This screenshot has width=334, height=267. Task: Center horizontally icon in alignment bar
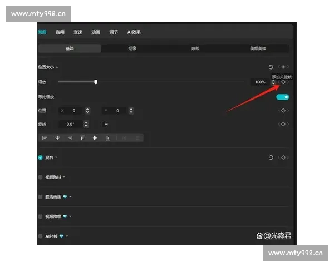57,138
